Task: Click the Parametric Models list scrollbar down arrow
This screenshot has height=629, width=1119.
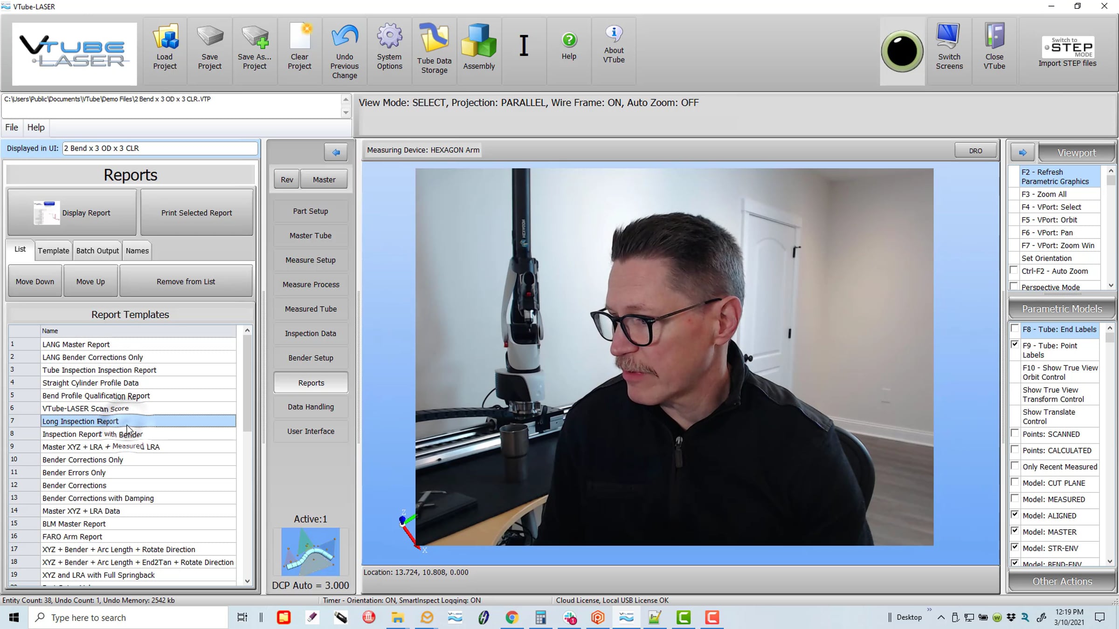Action: click(x=1110, y=561)
